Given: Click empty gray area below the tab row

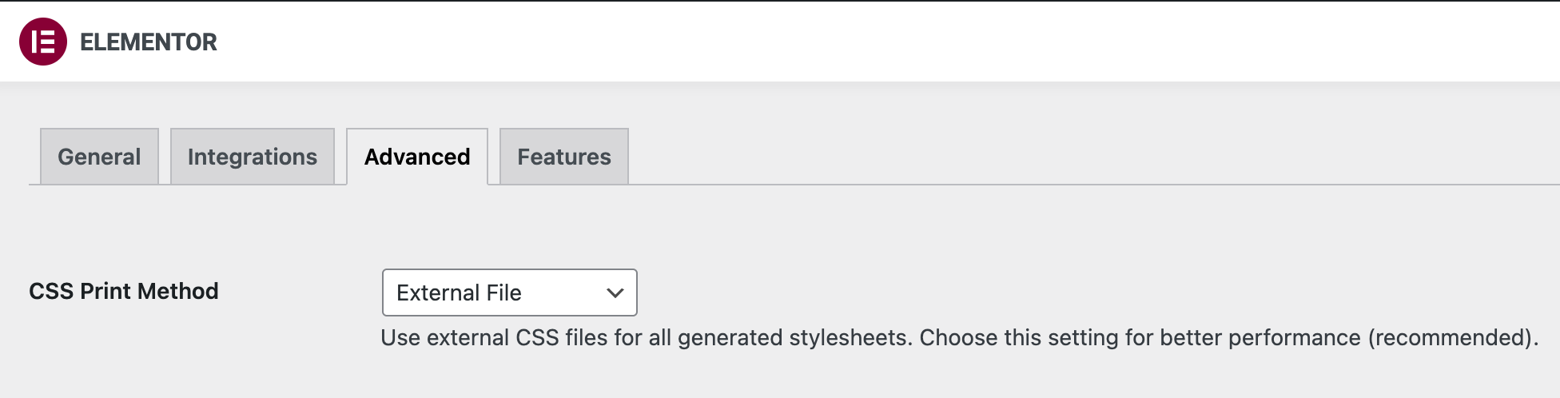Looking at the screenshot, I should pyautogui.click(x=799, y=228).
